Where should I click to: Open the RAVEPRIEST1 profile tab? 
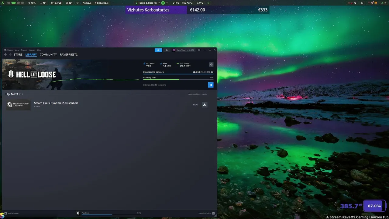pyautogui.click(x=69, y=54)
